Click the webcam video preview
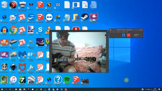The height and width of the screenshot is (91, 162). tap(79, 52)
